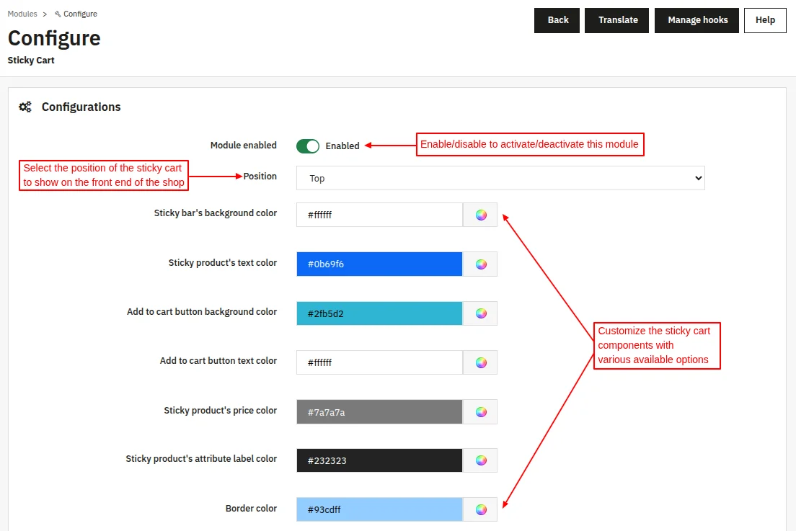796x531 pixels.
Task: Click the Position field label
Action: point(260,176)
